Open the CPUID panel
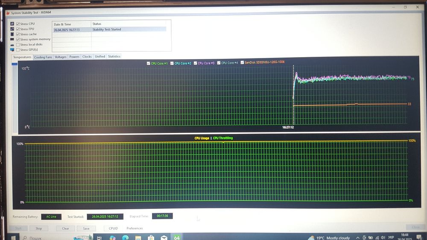Image resolution: width=427 pixels, height=240 pixels. point(113,228)
